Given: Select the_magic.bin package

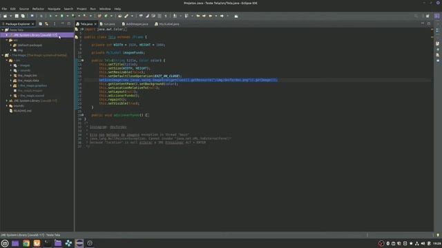Looking at the screenshot, I should coord(27,75).
